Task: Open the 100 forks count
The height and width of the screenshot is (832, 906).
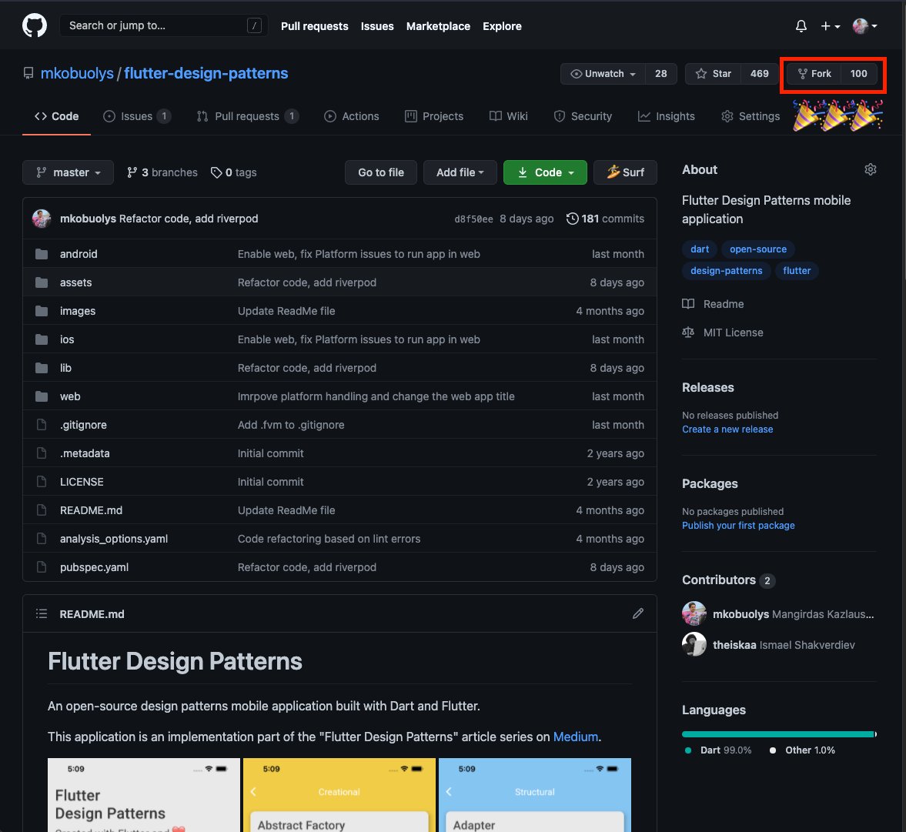Action: pos(858,73)
